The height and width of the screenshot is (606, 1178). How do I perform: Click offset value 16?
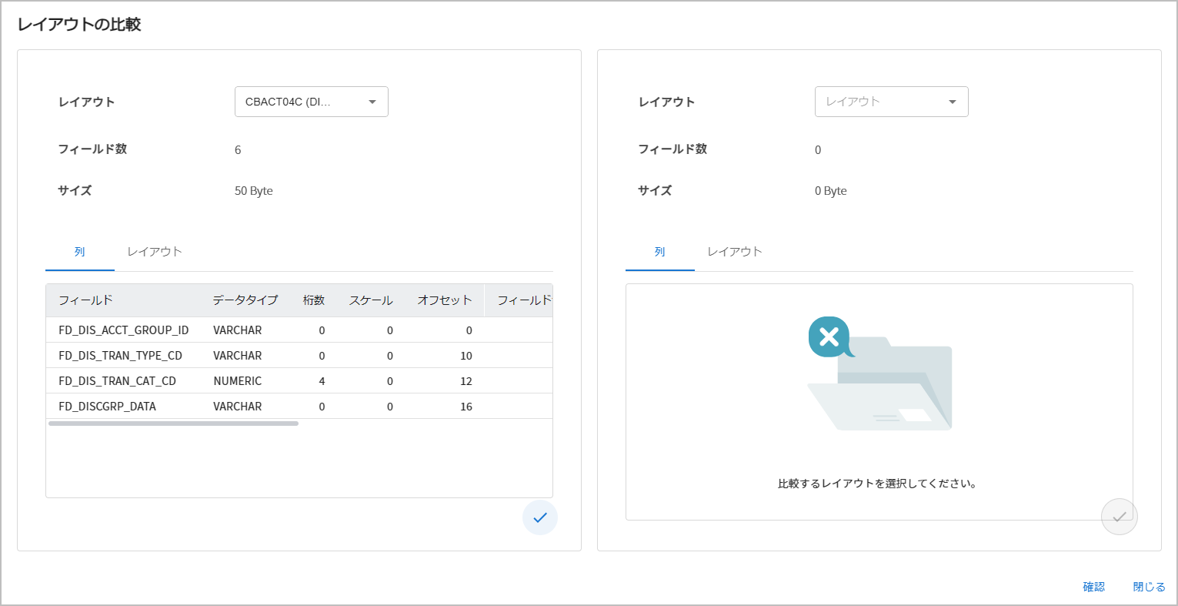point(466,407)
